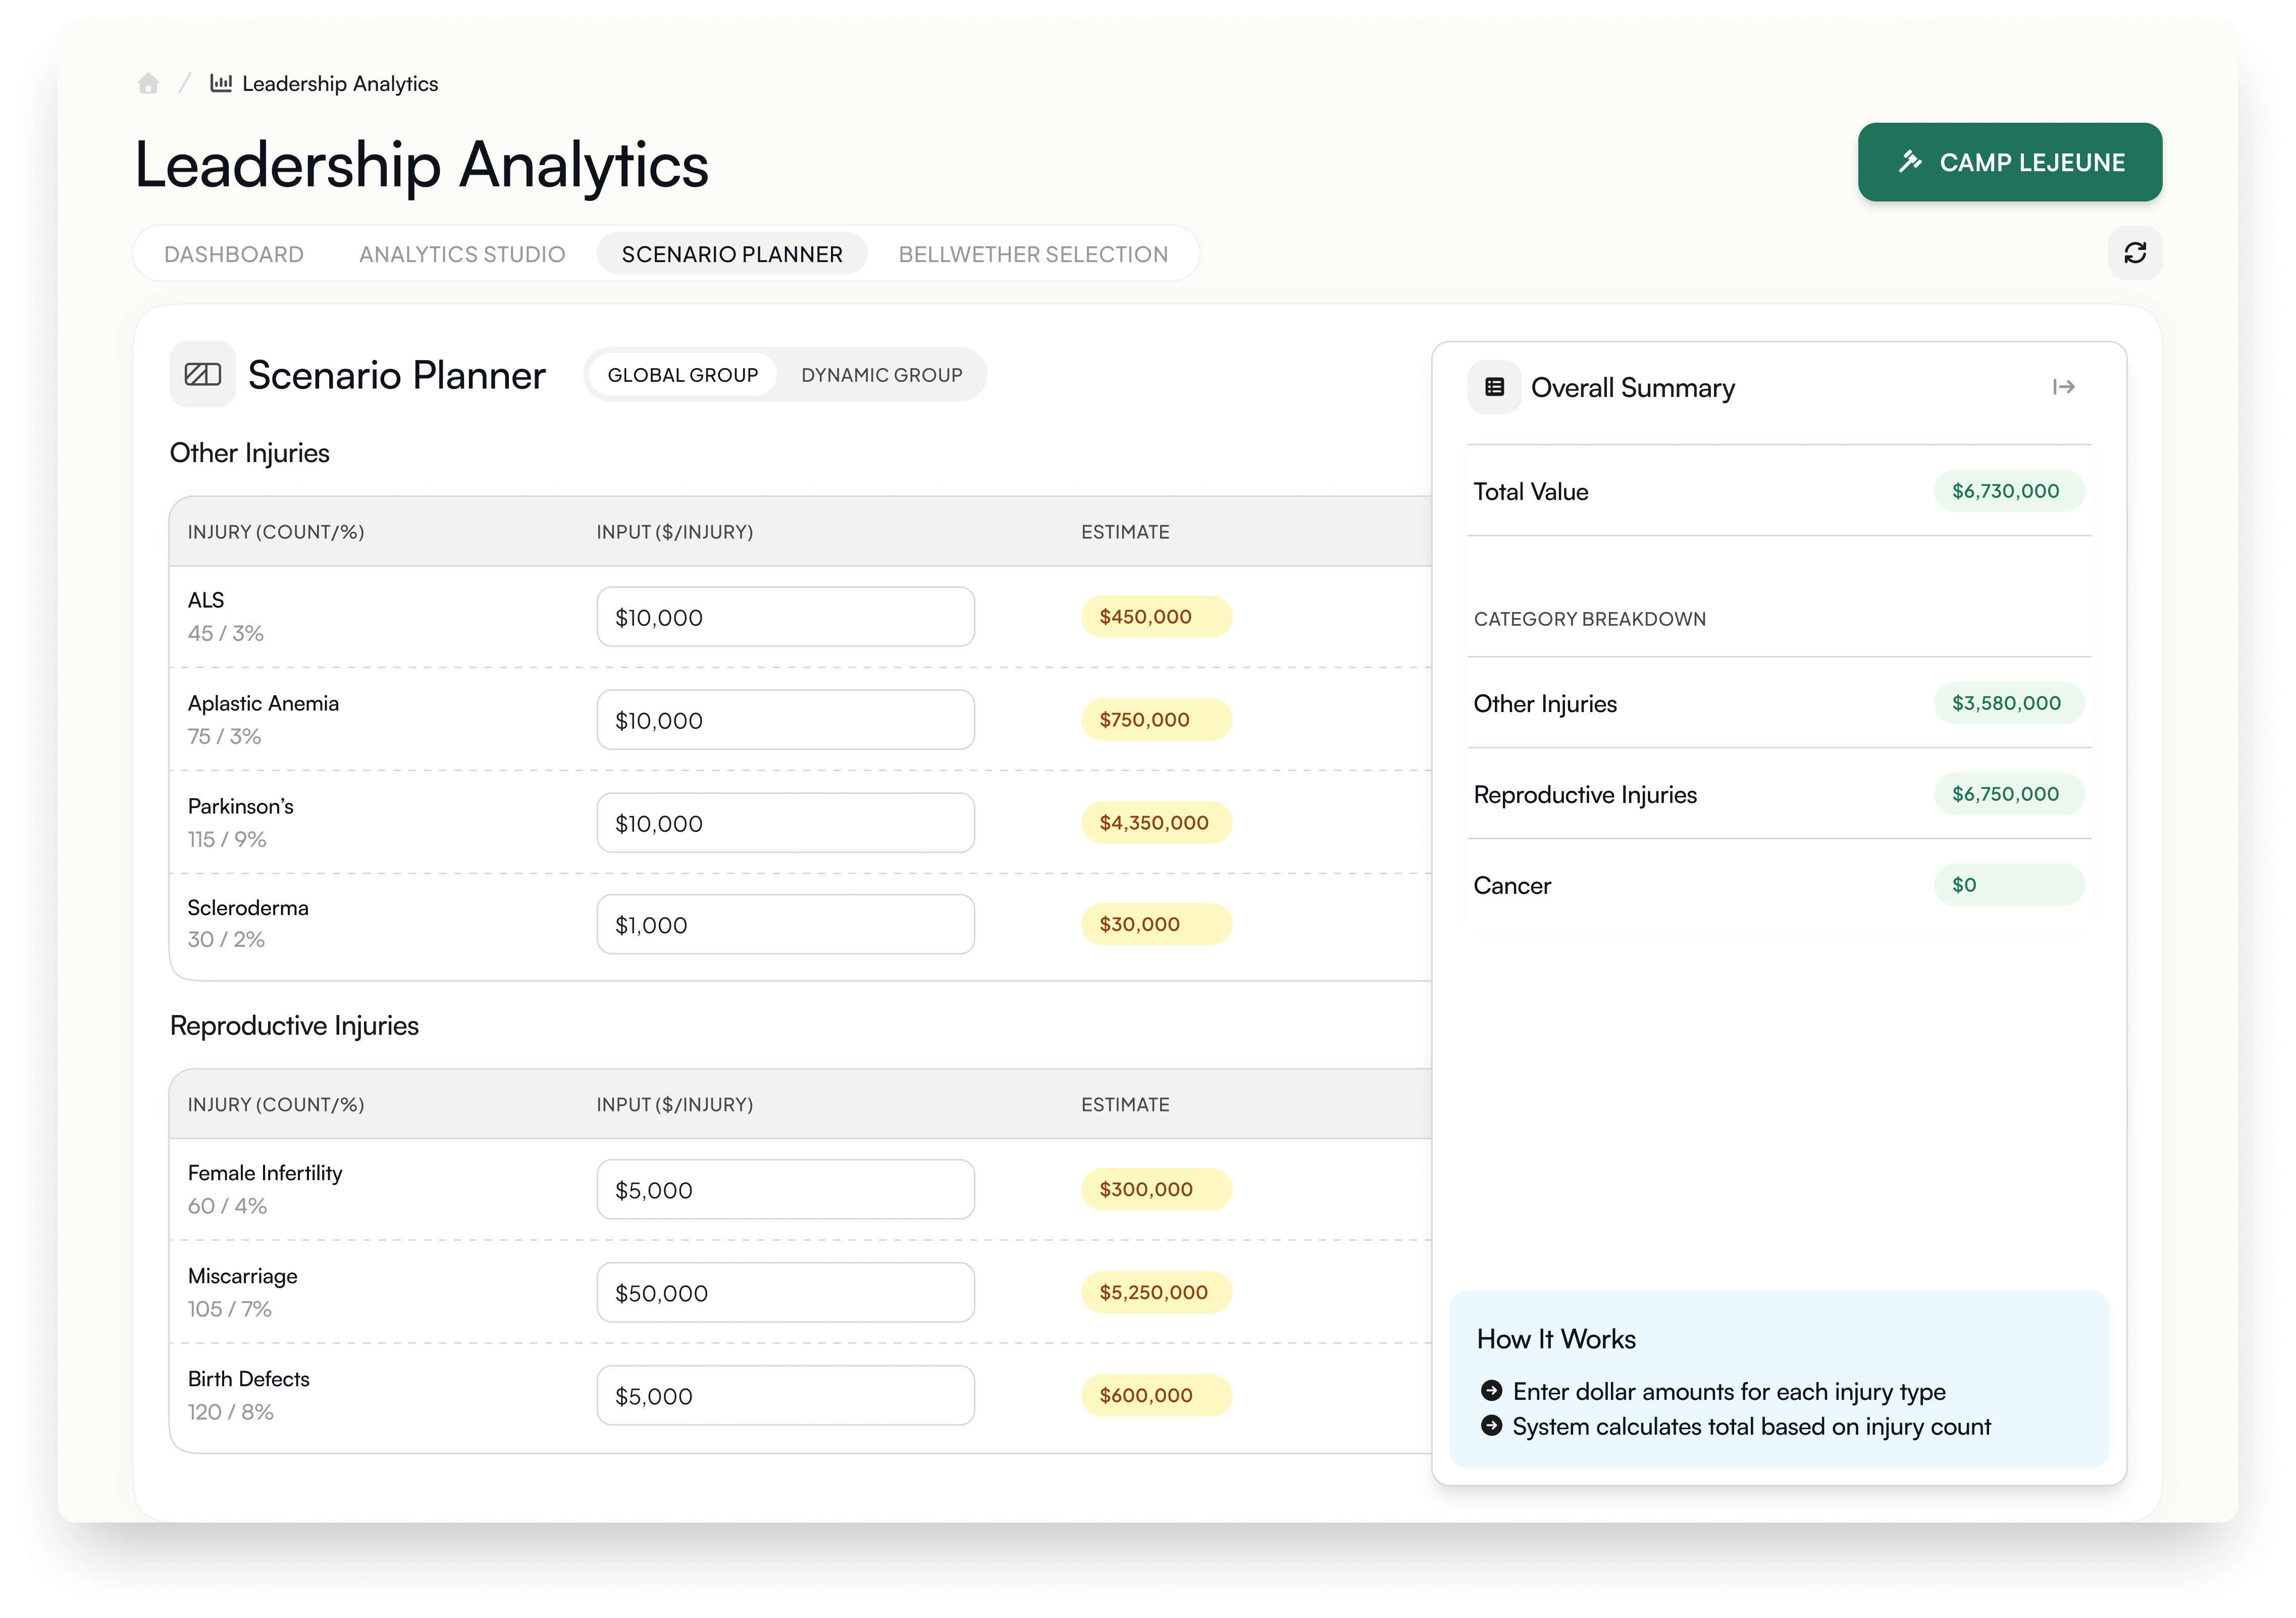Image resolution: width=2296 pixels, height=1618 pixels.
Task: Click the Miscarriage input field
Action: pos(785,1293)
